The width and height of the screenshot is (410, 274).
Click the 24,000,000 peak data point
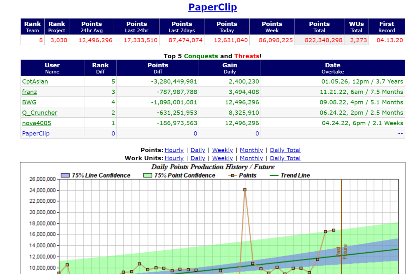[x=245, y=190]
